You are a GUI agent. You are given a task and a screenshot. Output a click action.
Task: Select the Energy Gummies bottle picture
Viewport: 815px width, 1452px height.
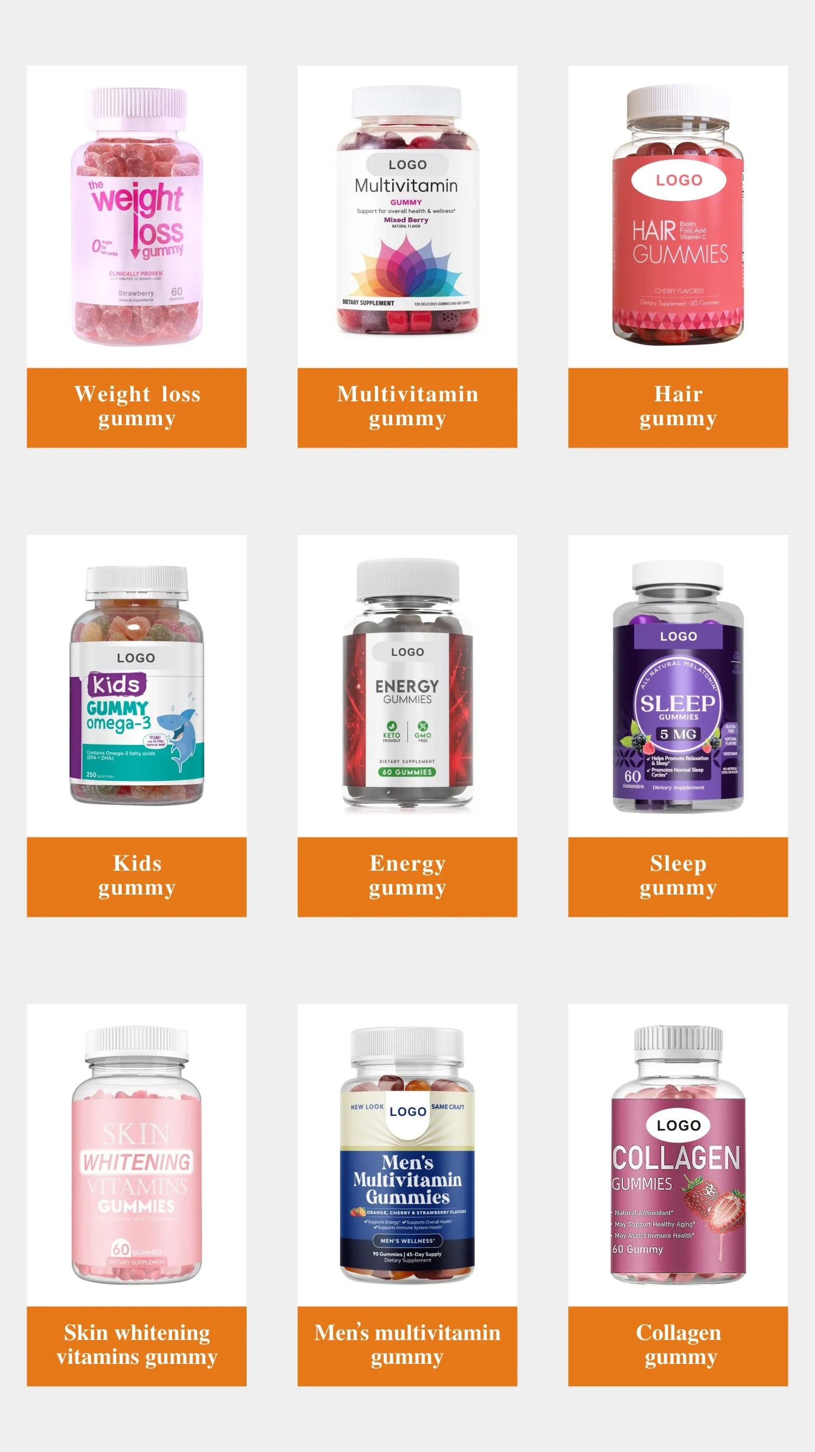click(407, 683)
